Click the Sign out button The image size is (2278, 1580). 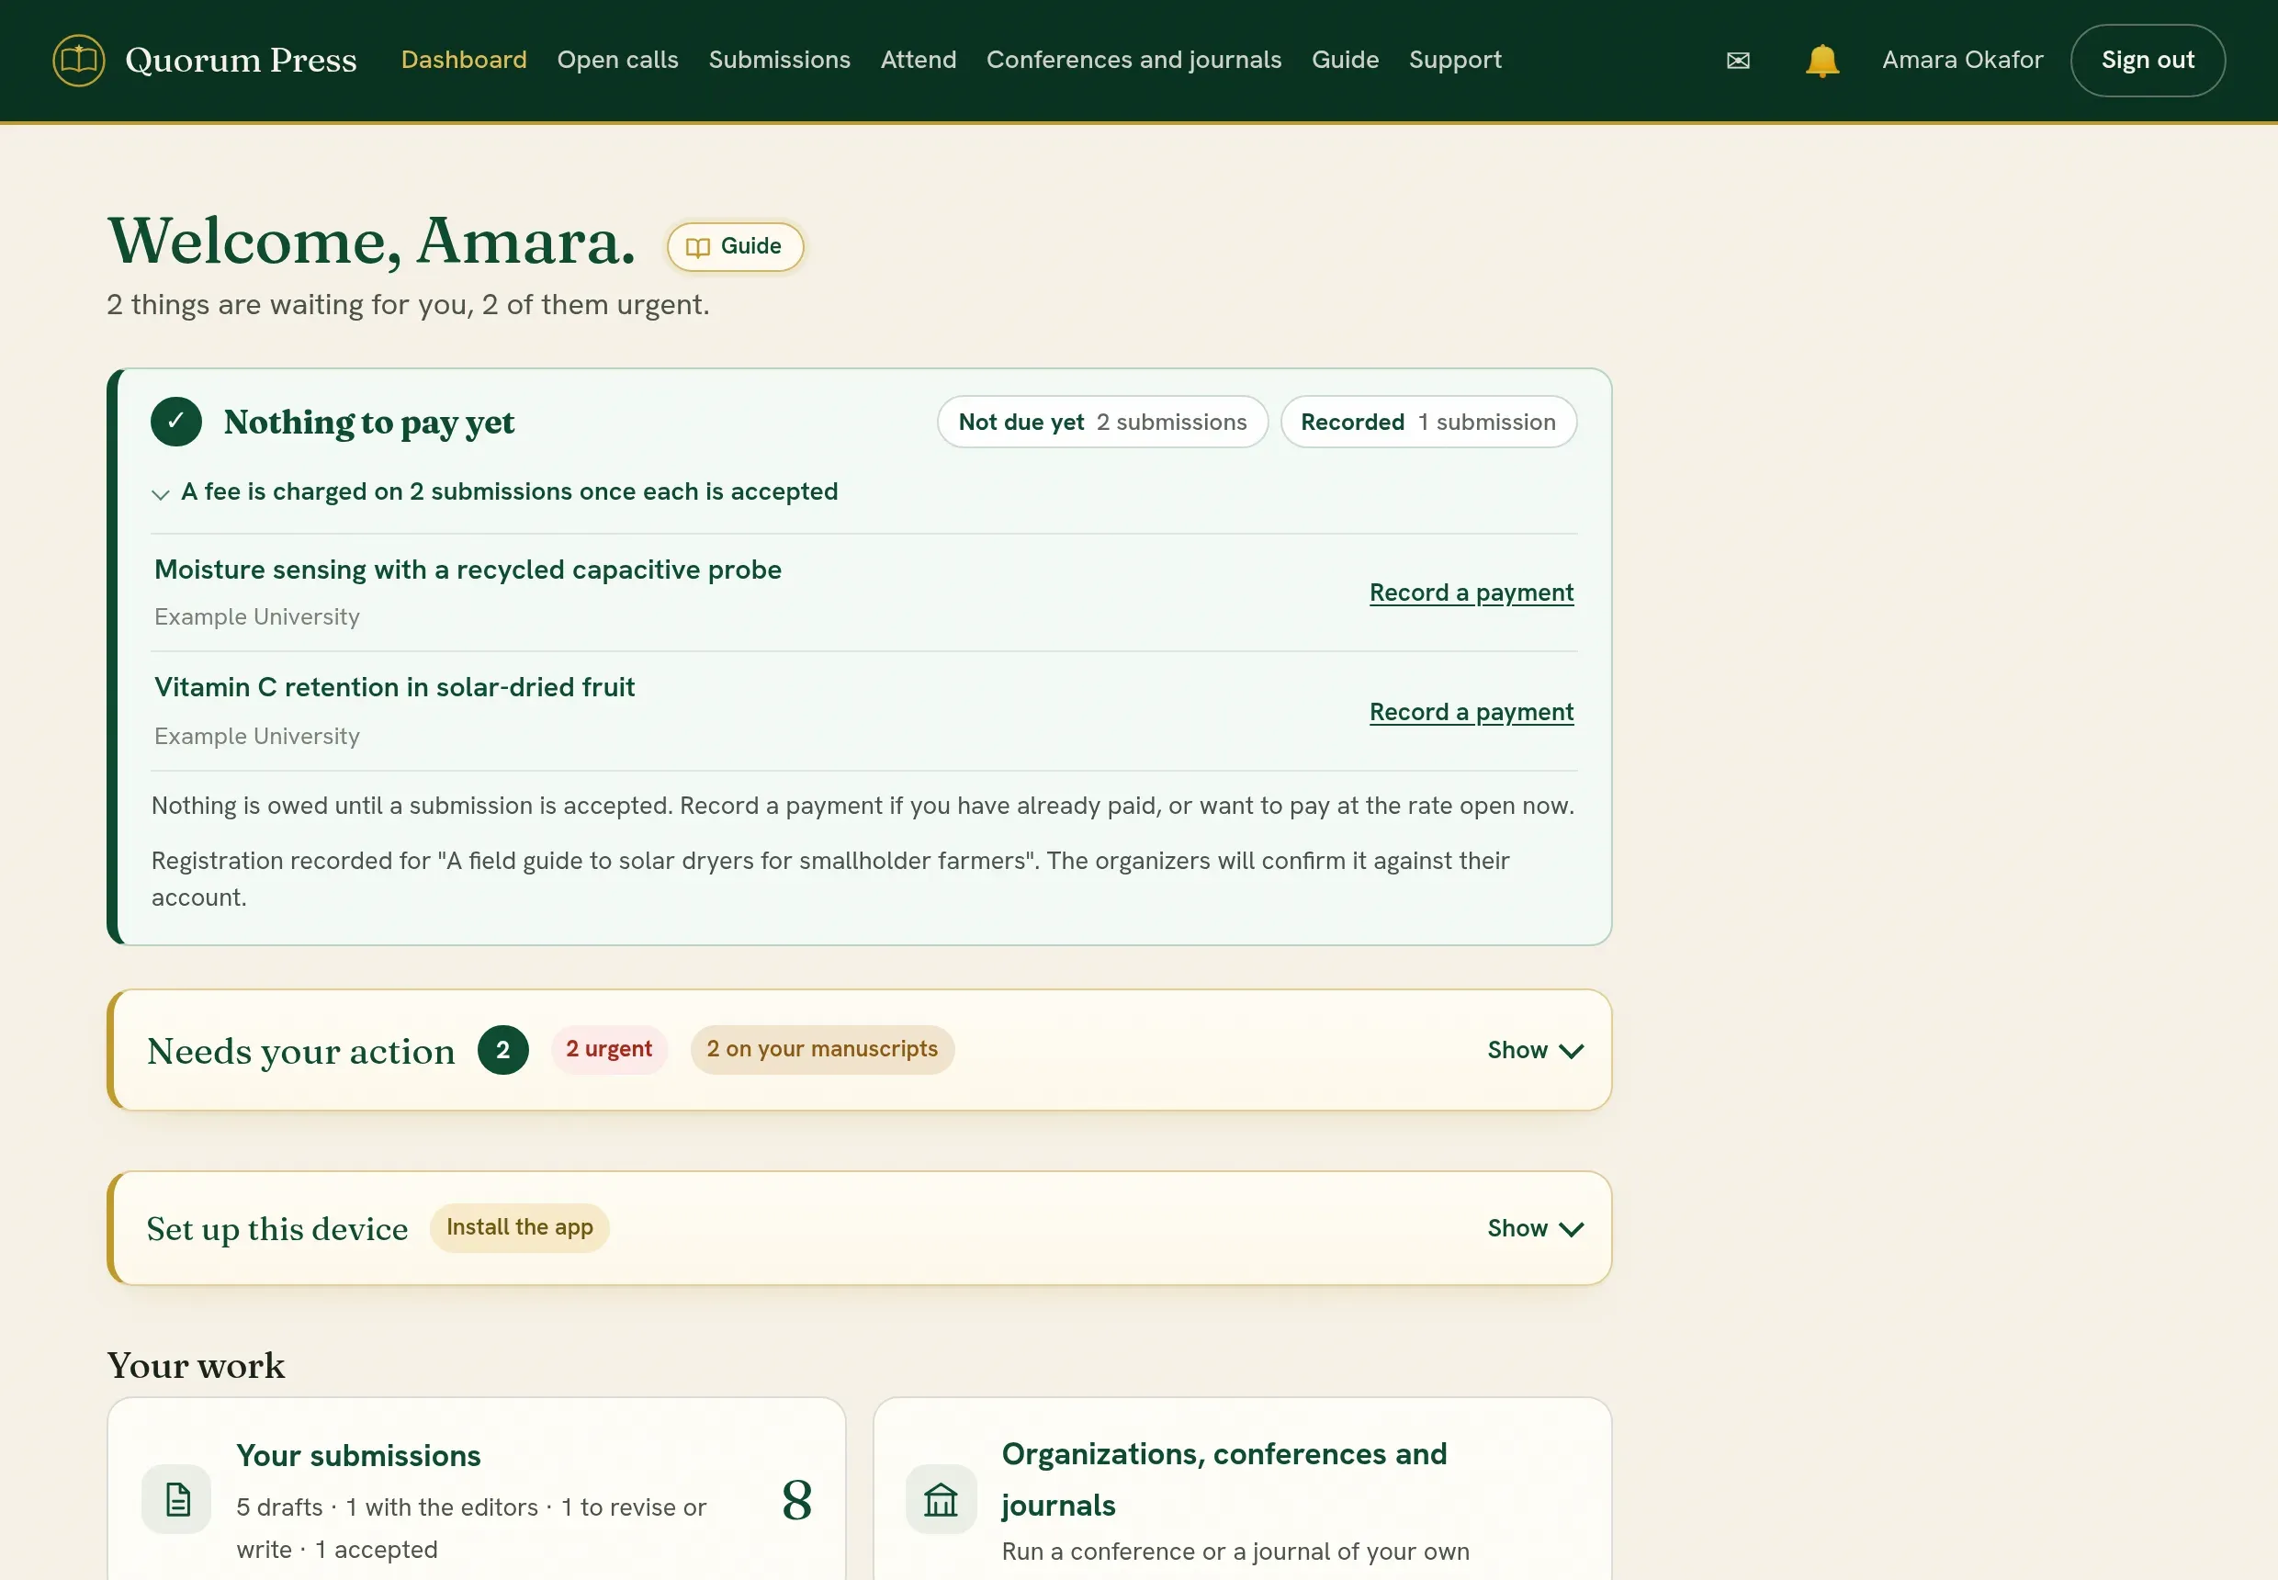click(x=2148, y=61)
